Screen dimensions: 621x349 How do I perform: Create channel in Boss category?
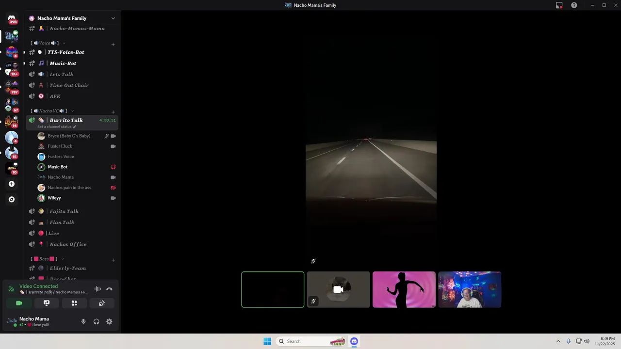click(113, 260)
